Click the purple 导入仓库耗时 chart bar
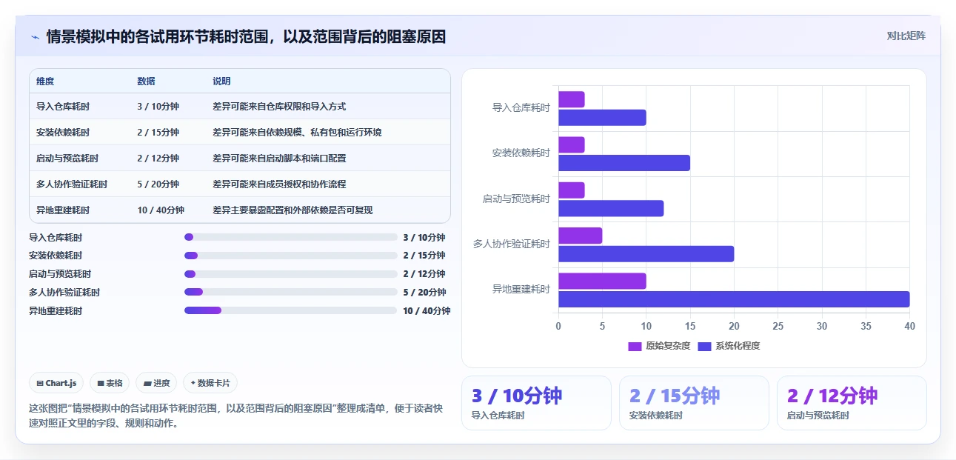Image resolution: width=956 pixels, height=460 pixels. 571,99
